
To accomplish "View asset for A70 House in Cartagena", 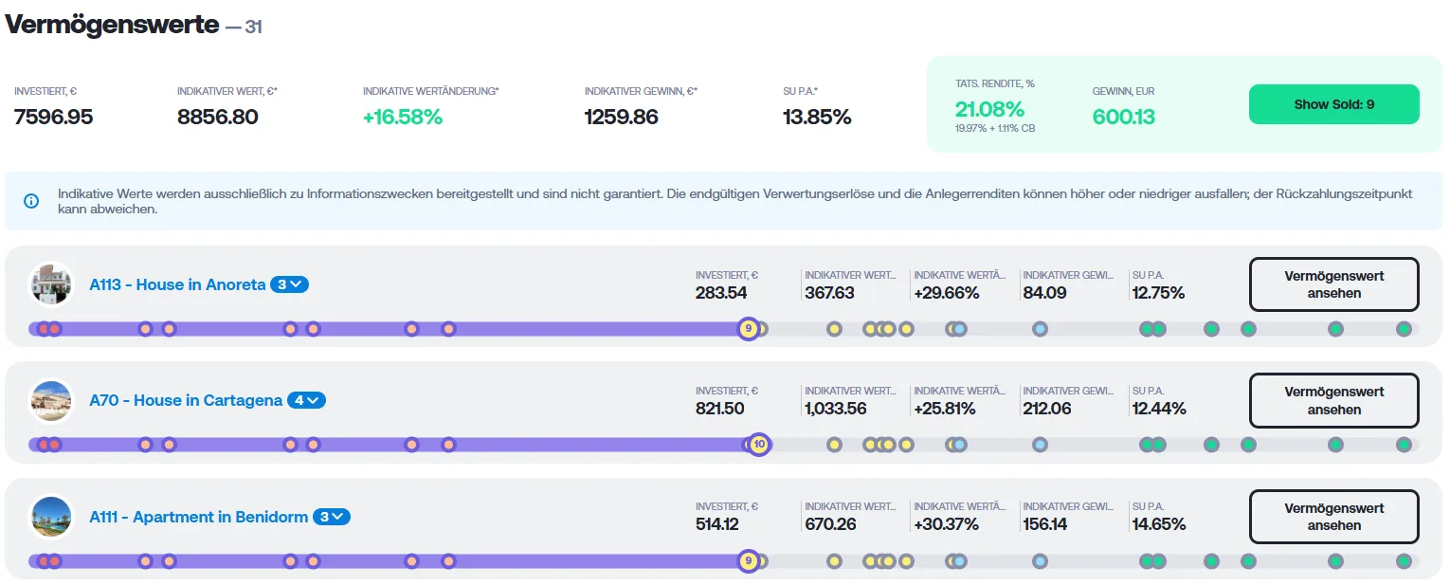I will pos(1333,400).
